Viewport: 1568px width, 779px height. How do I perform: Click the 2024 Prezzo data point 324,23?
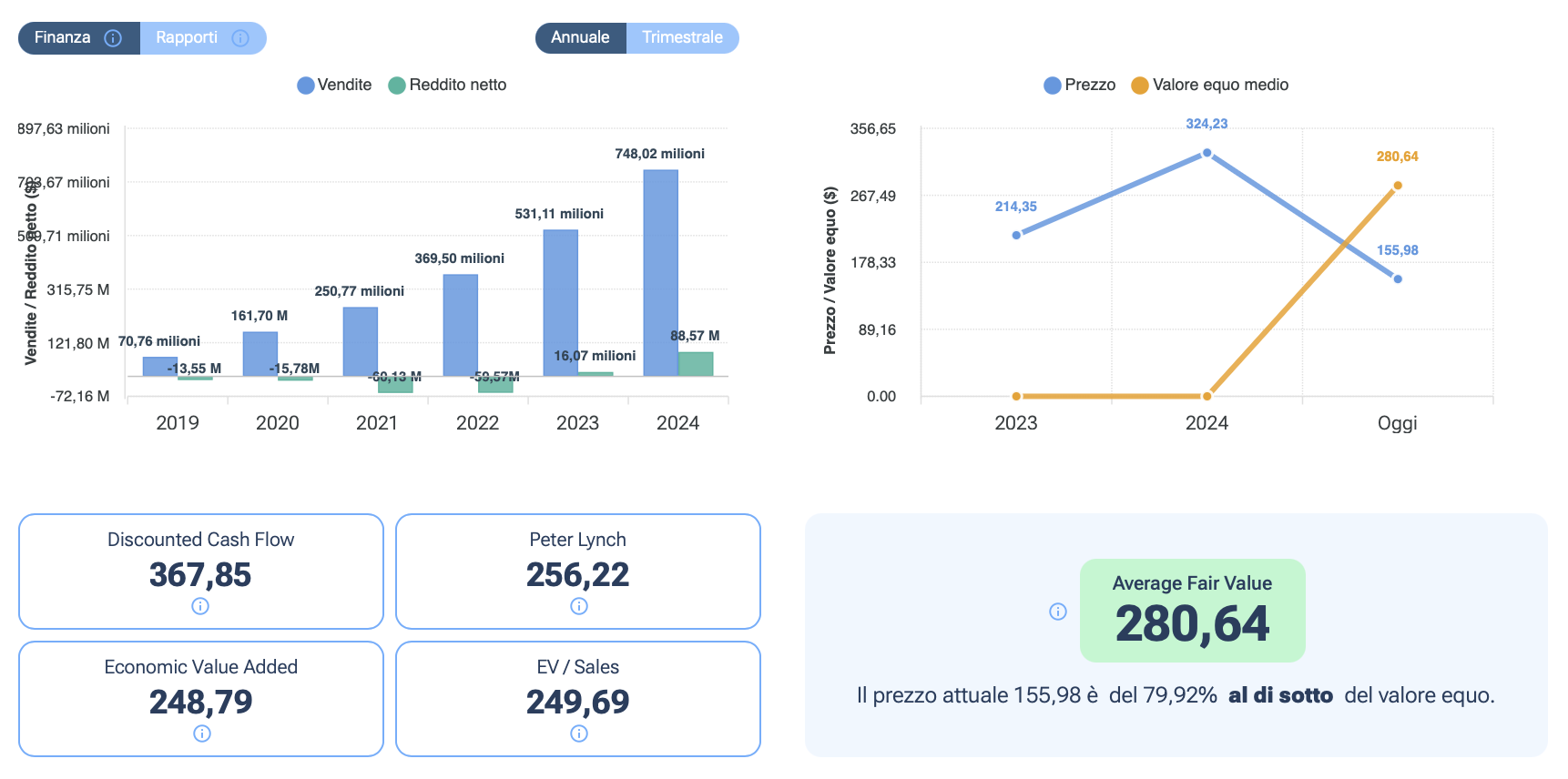click(x=1207, y=153)
